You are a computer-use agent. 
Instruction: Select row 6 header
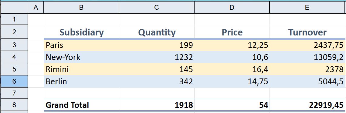(x=14, y=81)
